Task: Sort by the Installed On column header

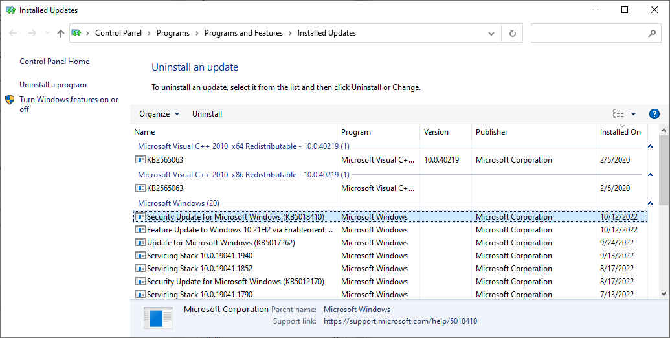Action: [x=621, y=132]
